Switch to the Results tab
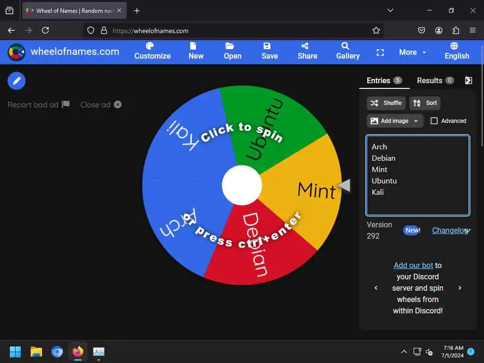Image resolution: width=484 pixels, height=363 pixels. pos(435,80)
